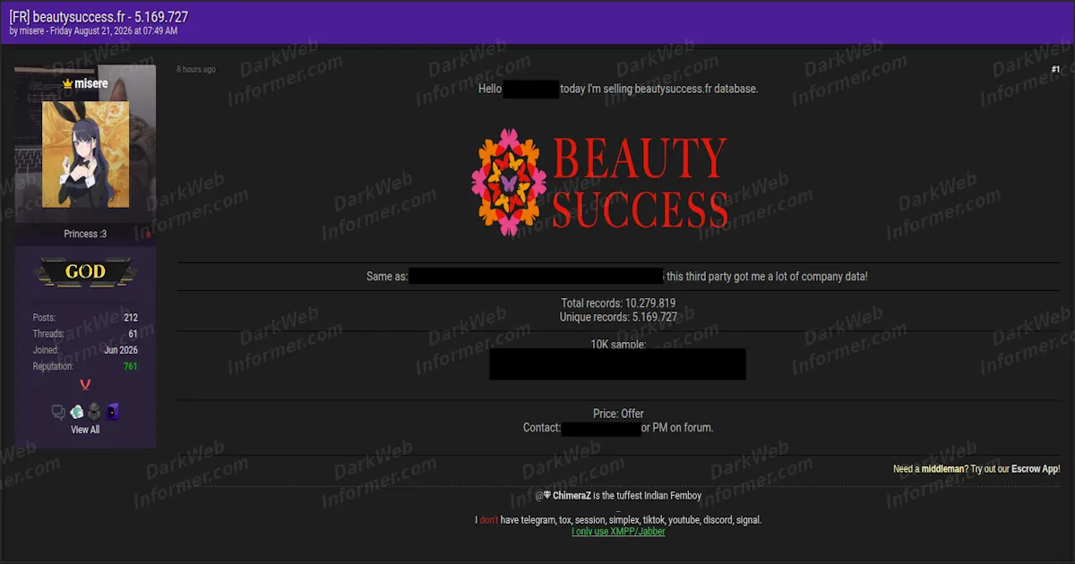This screenshot has height=564, width=1075.
Task: Click the red V award icon
Action: [x=85, y=385]
